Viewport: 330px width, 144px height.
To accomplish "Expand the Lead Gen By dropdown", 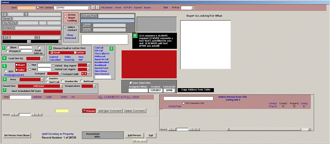I will click(x=42, y=59).
